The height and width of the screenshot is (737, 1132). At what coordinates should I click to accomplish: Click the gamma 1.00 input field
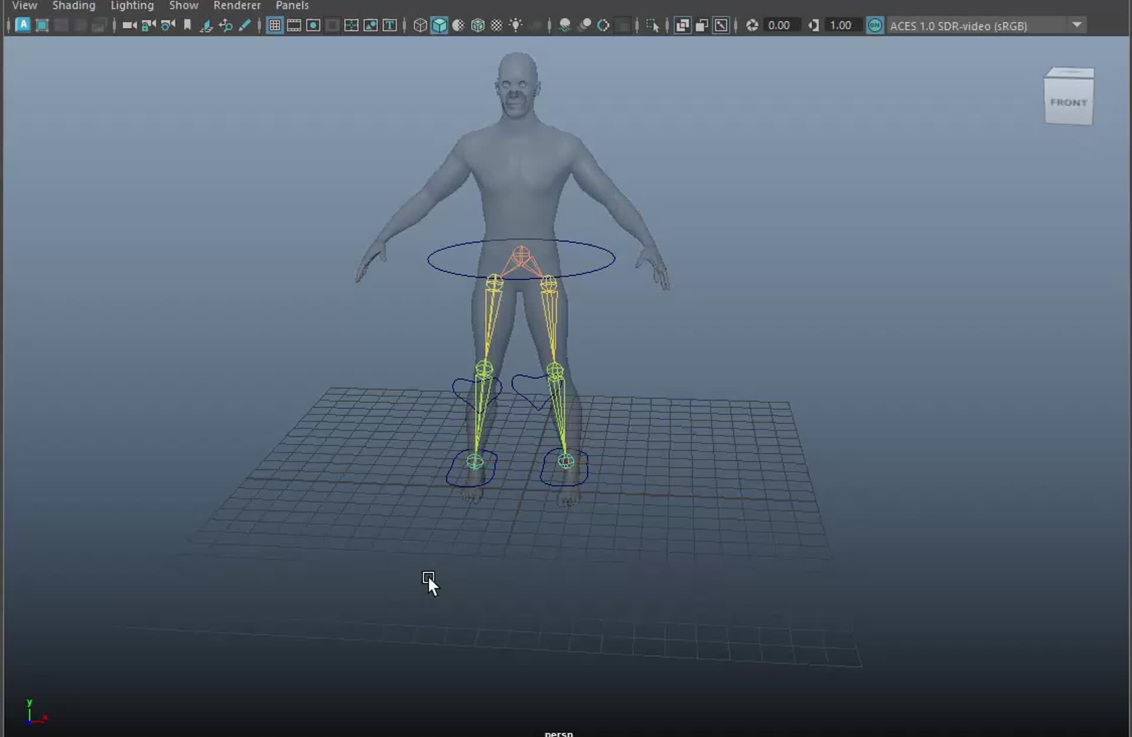coord(843,25)
